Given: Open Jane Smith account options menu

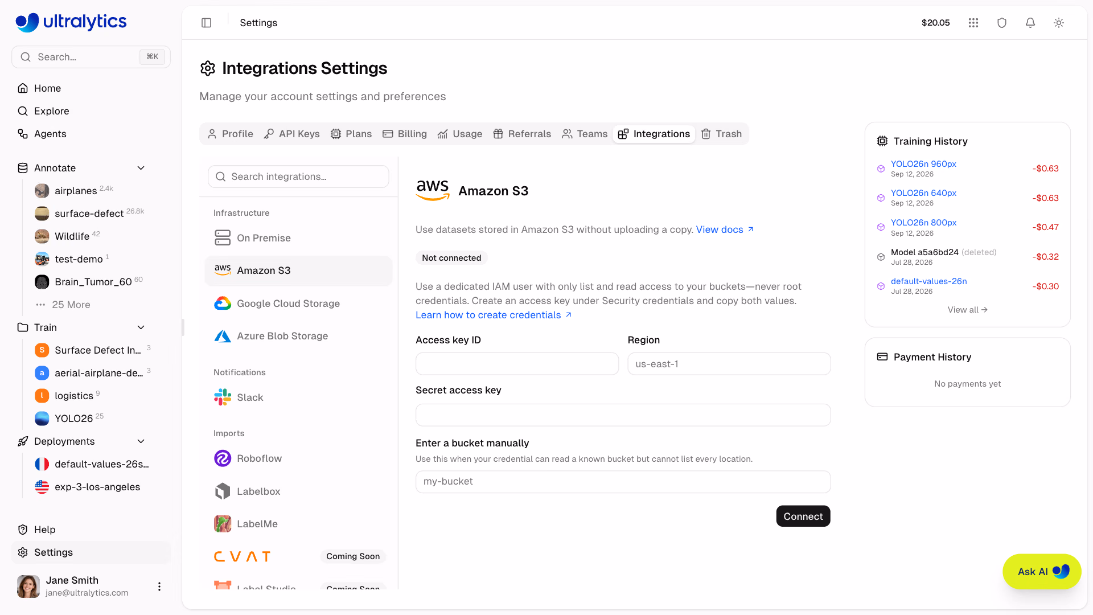Looking at the screenshot, I should pyautogui.click(x=159, y=587).
